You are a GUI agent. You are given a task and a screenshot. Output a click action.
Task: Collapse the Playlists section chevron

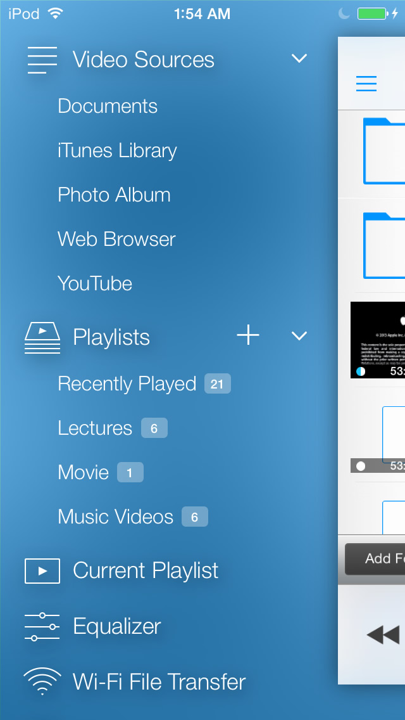pyautogui.click(x=299, y=336)
